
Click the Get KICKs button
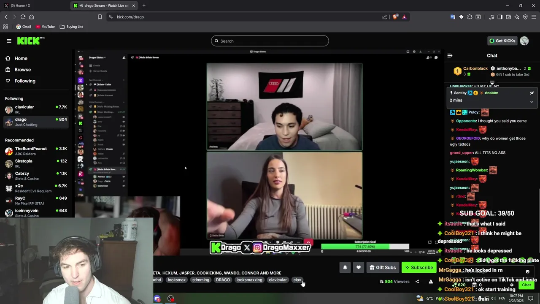tap(502, 41)
